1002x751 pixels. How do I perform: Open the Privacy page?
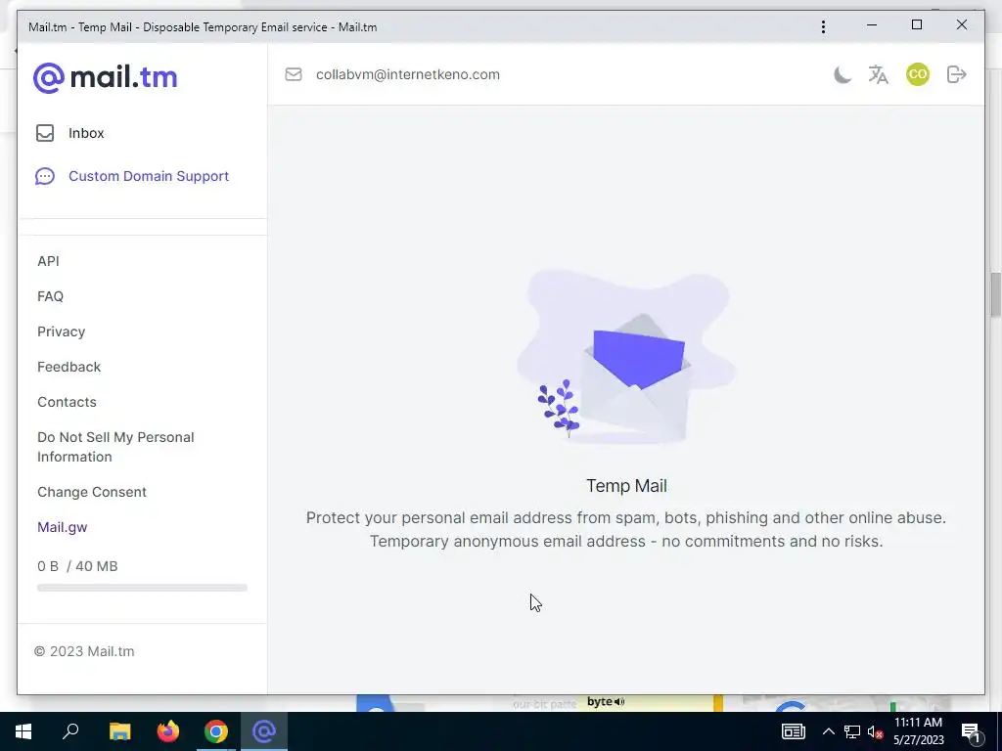62,331
